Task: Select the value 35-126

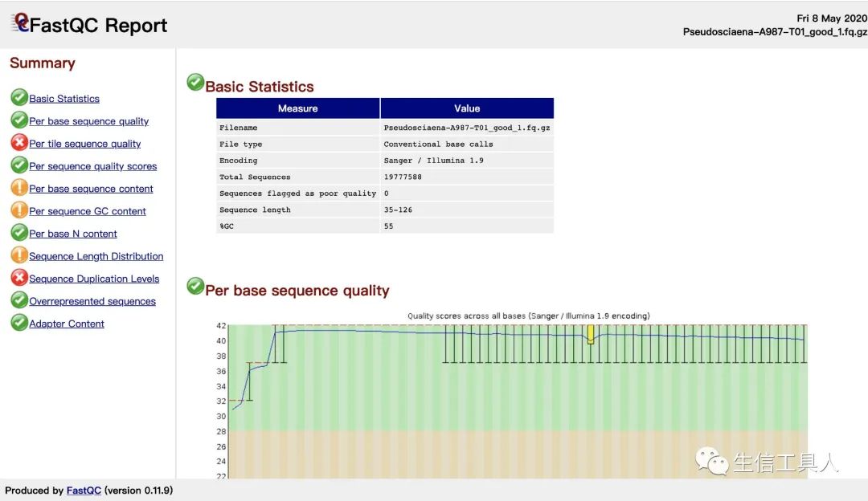Action: click(398, 210)
